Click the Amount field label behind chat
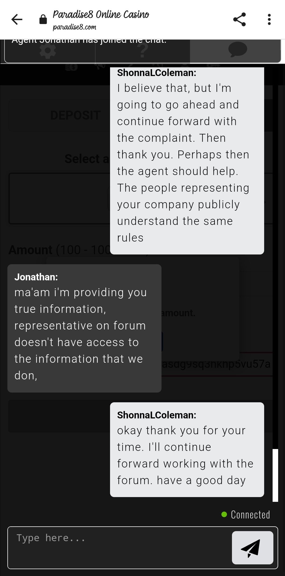Image resolution: width=285 pixels, height=576 pixels. coord(31,250)
